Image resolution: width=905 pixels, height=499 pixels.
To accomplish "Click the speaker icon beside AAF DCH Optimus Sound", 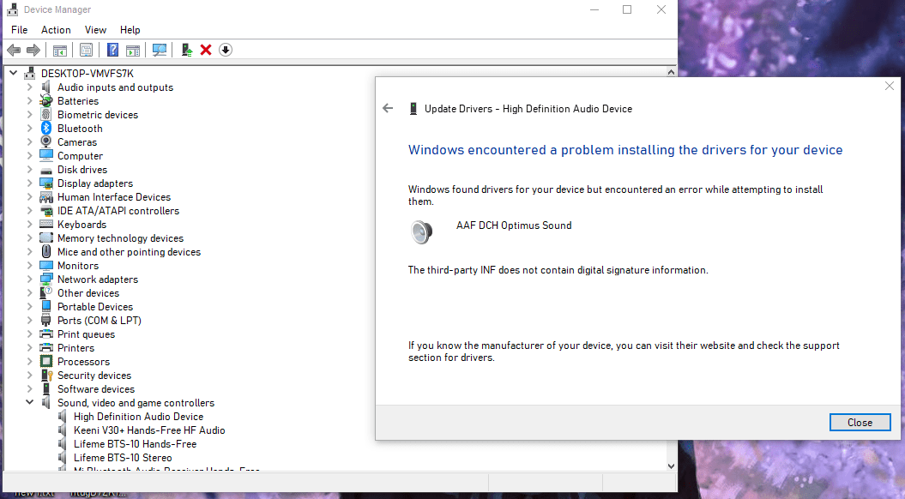I will (422, 231).
